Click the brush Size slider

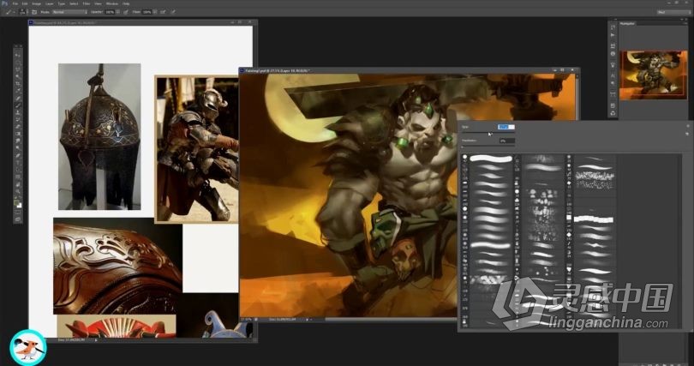point(488,133)
